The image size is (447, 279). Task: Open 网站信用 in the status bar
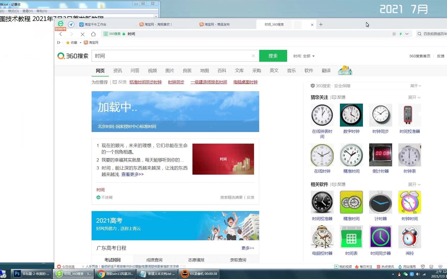click(407, 267)
